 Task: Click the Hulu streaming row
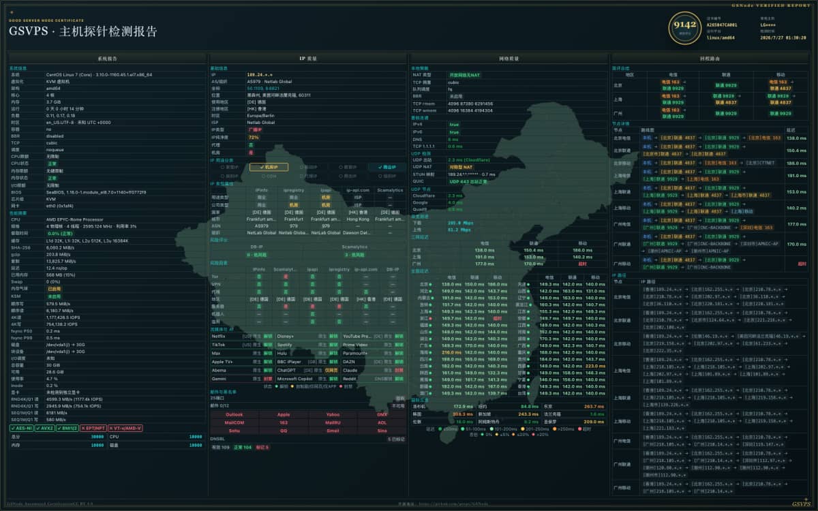click(307, 354)
